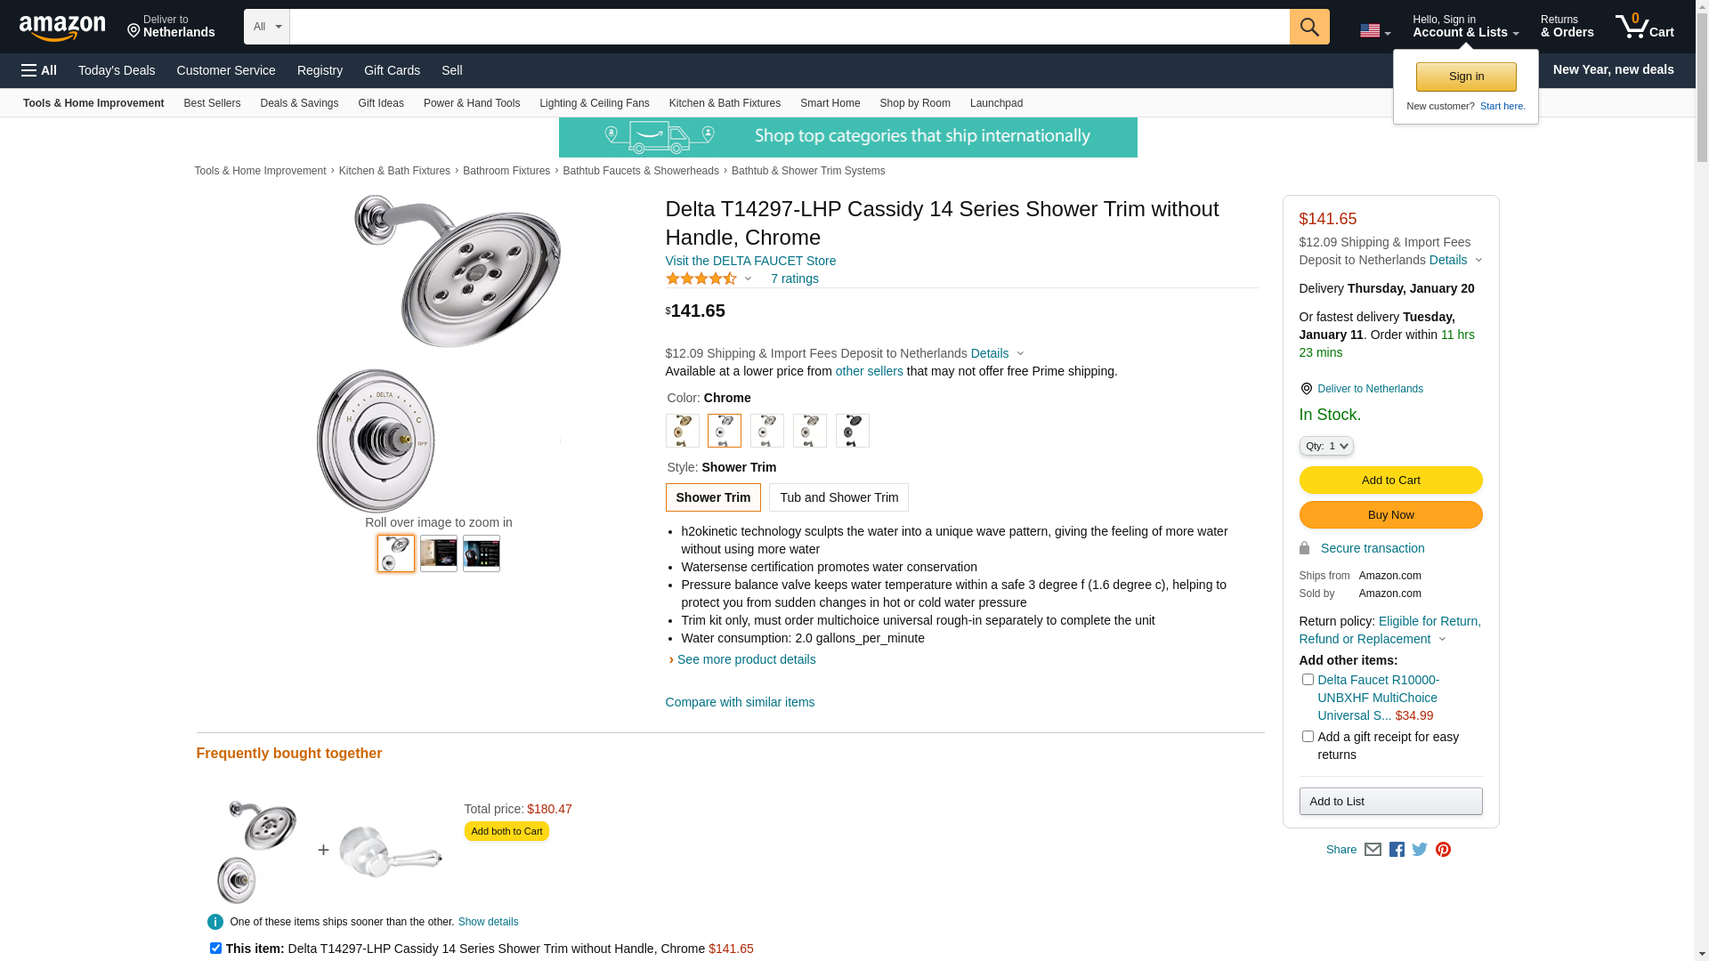Share the product on Pinterest
The height and width of the screenshot is (961, 1709).
click(1443, 850)
